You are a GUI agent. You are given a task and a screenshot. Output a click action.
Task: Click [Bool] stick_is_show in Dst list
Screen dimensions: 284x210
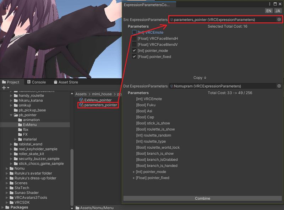pyautogui.click(x=153, y=123)
